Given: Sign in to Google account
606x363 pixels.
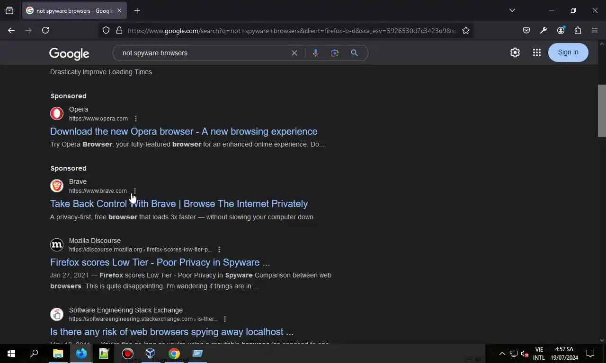Looking at the screenshot, I should click(x=568, y=52).
